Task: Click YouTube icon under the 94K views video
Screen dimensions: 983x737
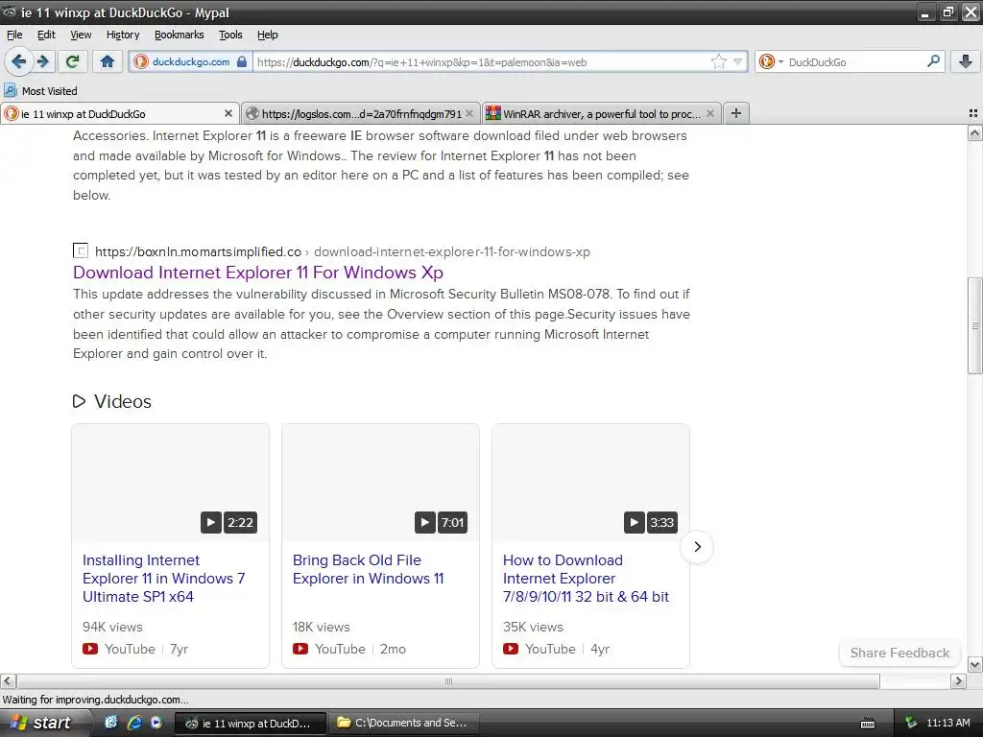Action: click(x=90, y=649)
